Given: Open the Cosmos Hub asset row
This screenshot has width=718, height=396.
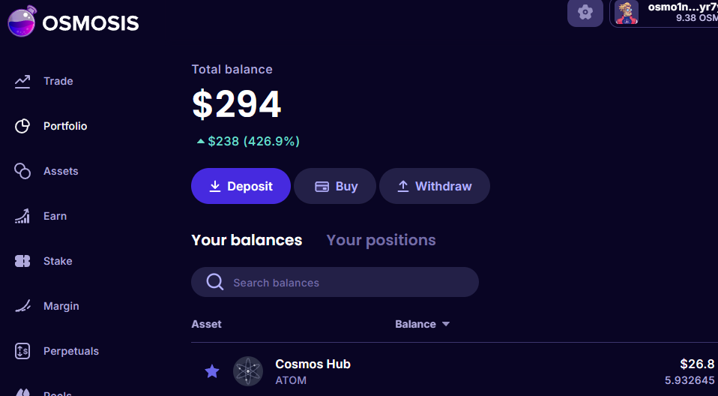Looking at the screenshot, I should pyautogui.click(x=450, y=371).
